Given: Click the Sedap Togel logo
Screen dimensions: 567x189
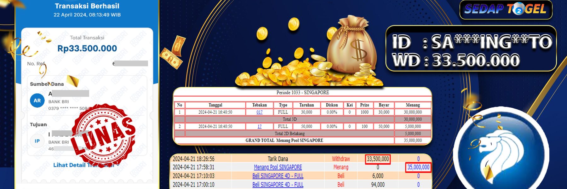Looking at the screenshot, I should pyautogui.click(x=506, y=9).
